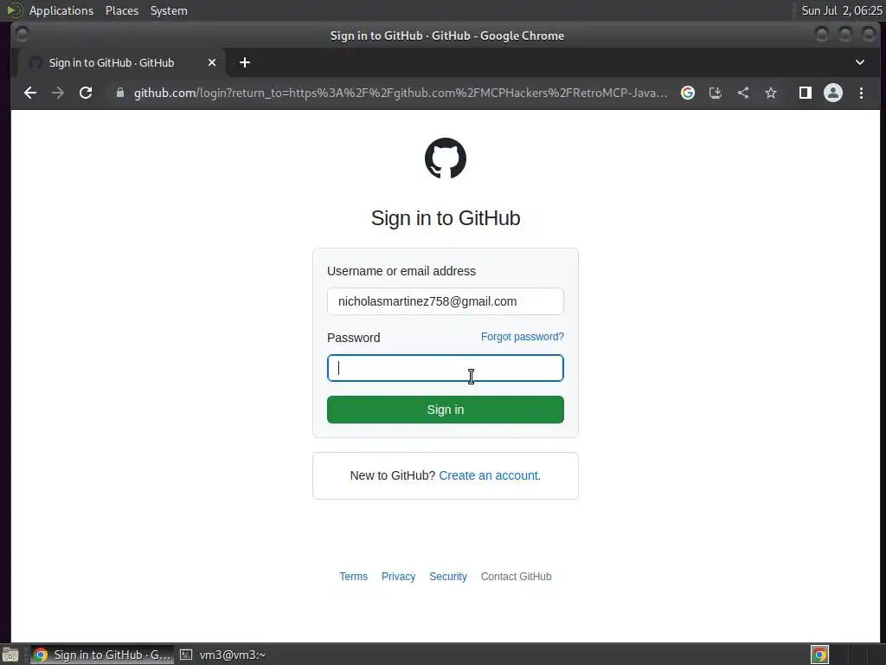Share this page via share icon
Image resolution: width=886 pixels, height=665 pixels.
point(743,93)
